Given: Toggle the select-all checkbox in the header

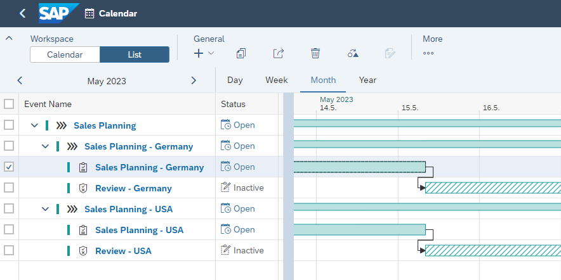Looking at the screenshot, I should 9,104.
